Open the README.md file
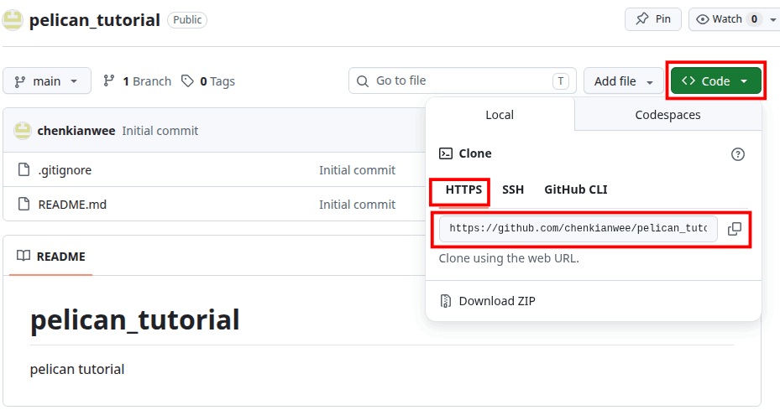780x410 pixels. (x=72, y=205)
